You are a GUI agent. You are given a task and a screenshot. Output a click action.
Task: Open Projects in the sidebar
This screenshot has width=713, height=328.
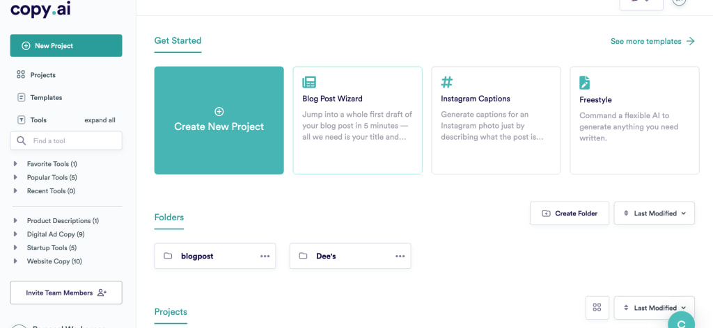[42, 75]
